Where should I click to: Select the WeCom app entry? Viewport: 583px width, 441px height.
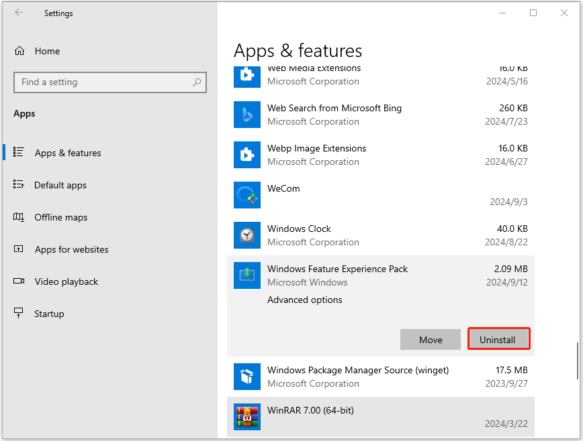point(381,195)
